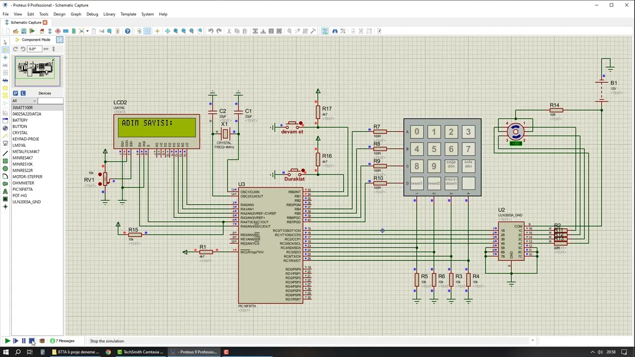Click the Pause simulation button

[23, 341]
